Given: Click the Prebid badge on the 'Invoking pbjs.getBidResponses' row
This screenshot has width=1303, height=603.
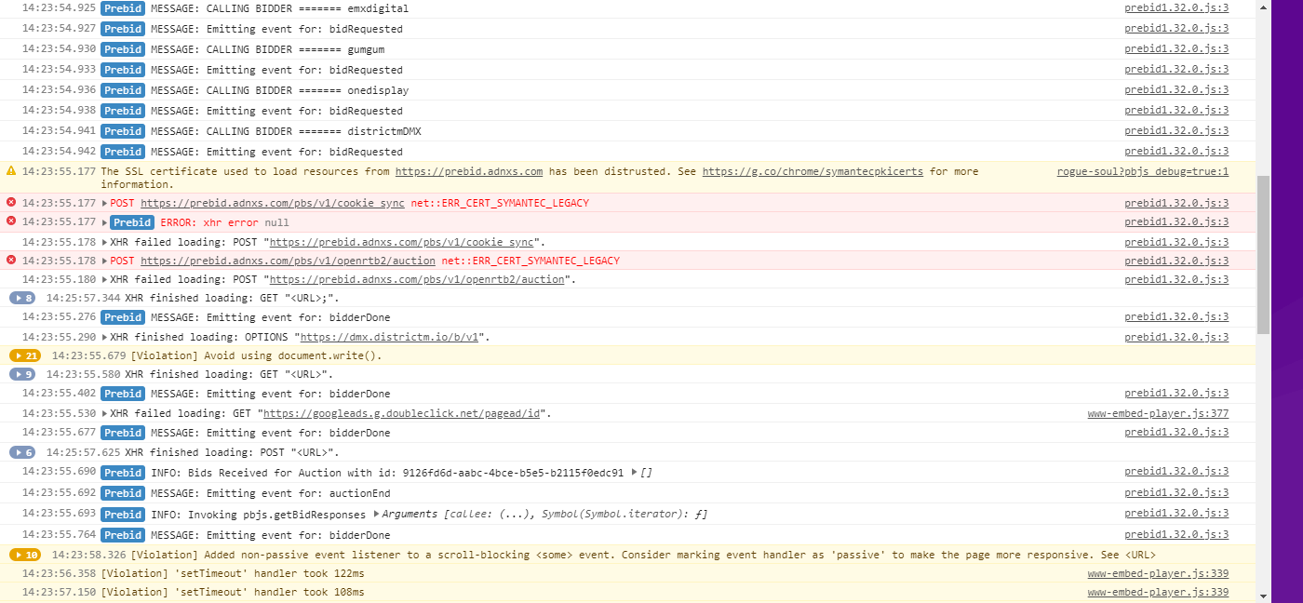Looking at the screenshot, I should coord(123,515).
